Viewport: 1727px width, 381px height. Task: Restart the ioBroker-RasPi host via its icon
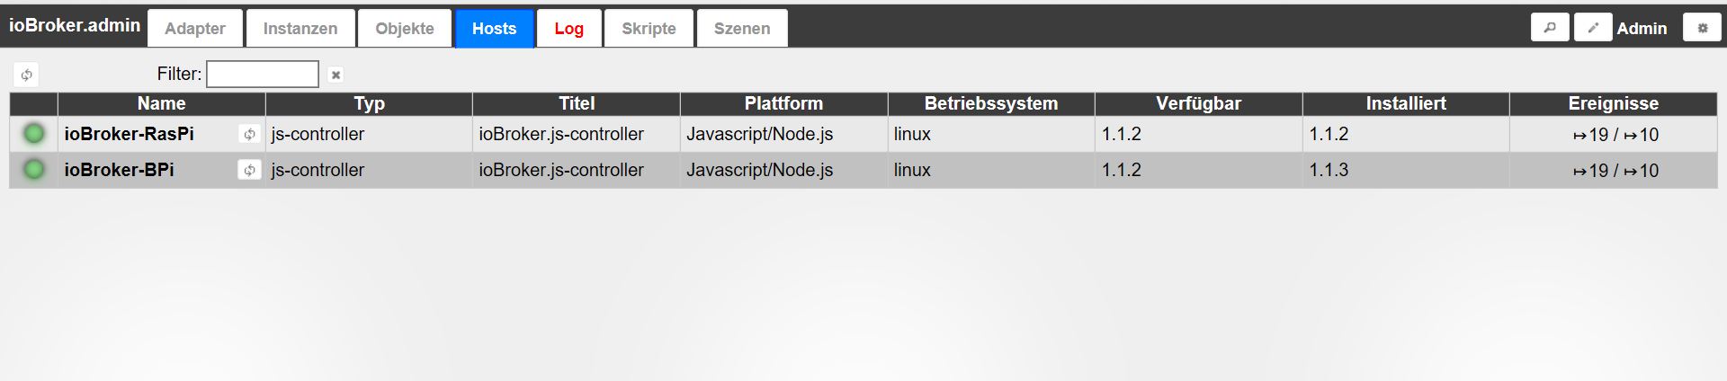point(249,134)
